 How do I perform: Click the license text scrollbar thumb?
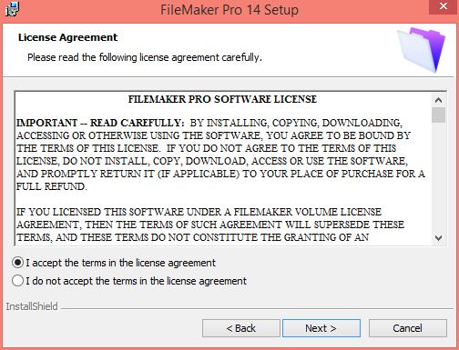coord(438,115)
